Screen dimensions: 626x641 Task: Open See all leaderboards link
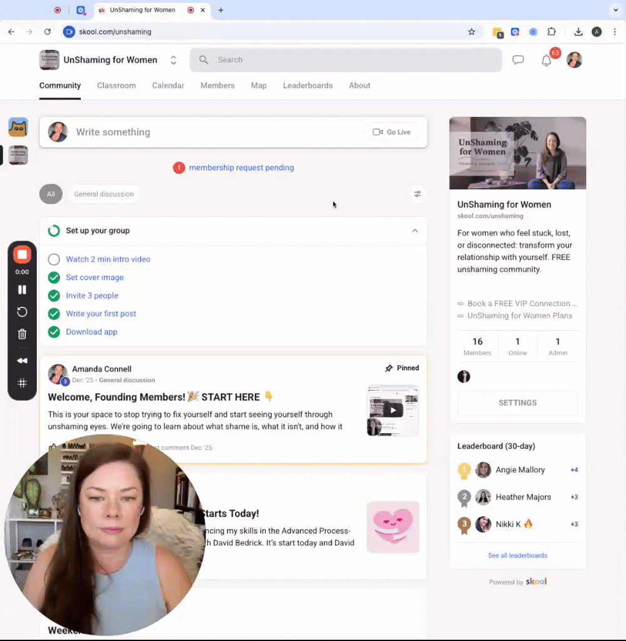tap(518, 556)
